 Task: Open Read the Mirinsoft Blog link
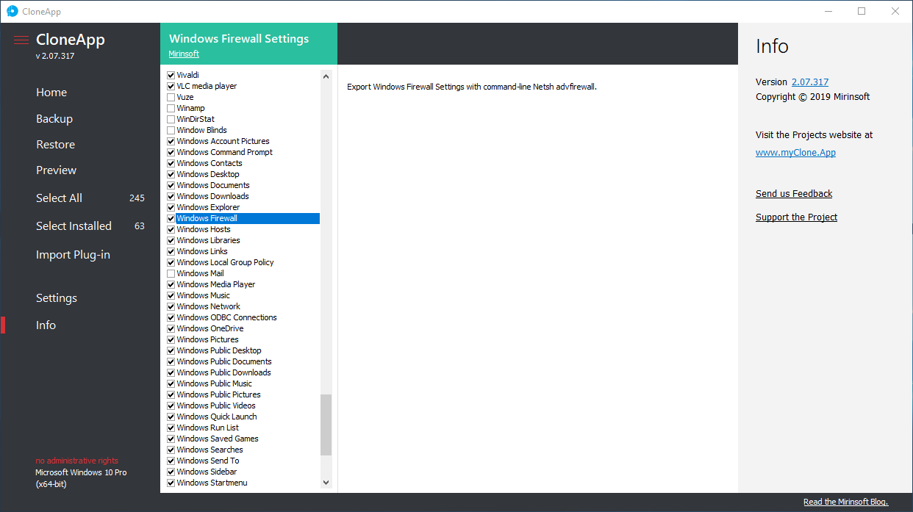coord(846,502)
